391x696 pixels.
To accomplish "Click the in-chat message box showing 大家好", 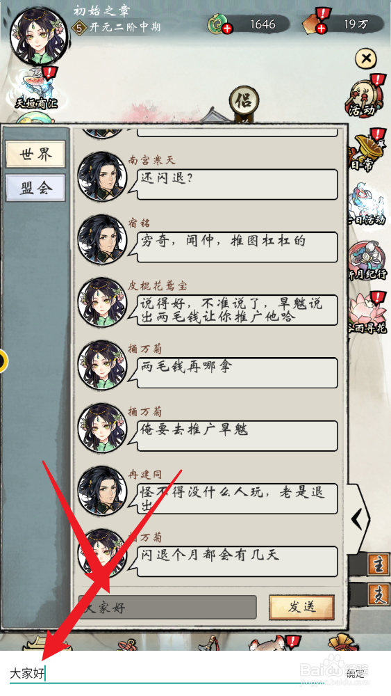I will (x=167, y=607).
